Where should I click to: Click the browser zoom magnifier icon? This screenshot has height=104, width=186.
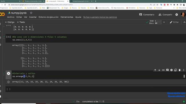coord(151,5)
